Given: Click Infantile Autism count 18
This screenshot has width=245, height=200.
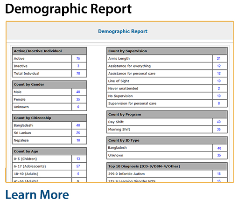Looking at the screenshot, I should coord(219,173).
